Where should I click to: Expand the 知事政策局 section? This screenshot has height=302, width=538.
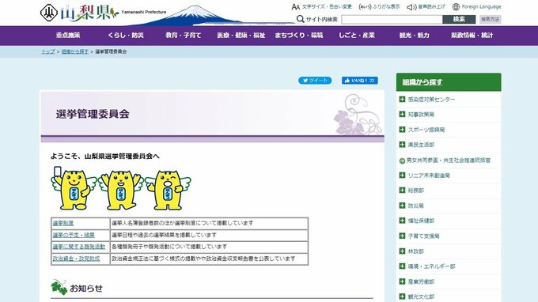coord(402,114)
